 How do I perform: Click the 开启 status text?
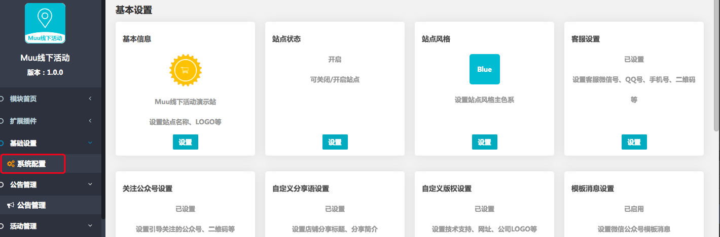coord(335,59)
